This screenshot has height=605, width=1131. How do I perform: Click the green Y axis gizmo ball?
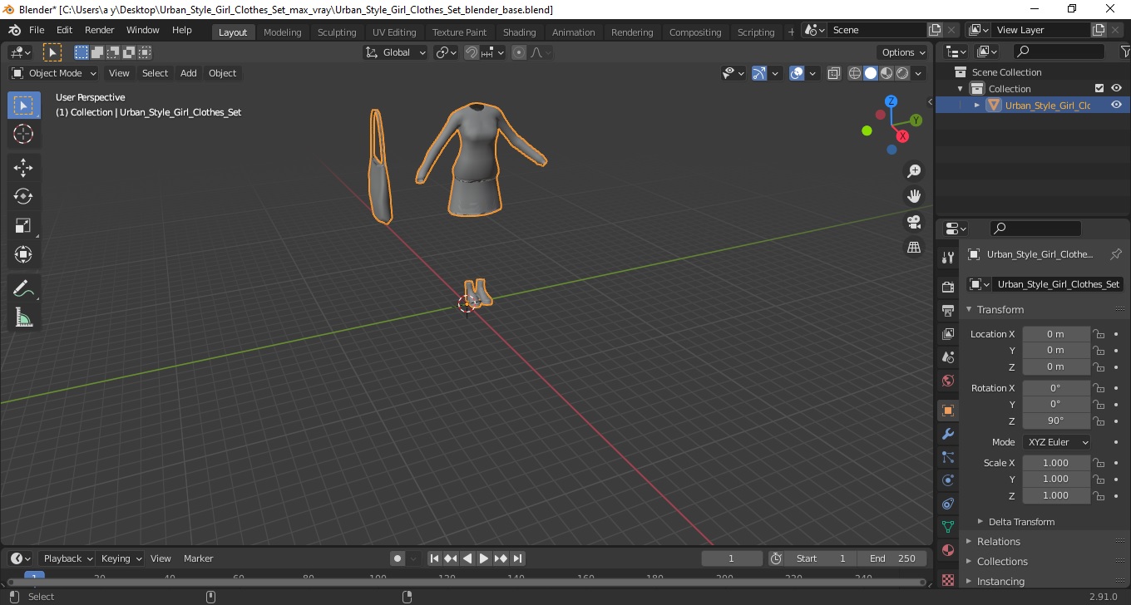click(x=916, y=121)
